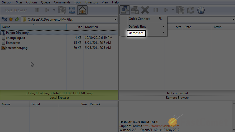Click the home icon in local toolbar

point(82,10)
